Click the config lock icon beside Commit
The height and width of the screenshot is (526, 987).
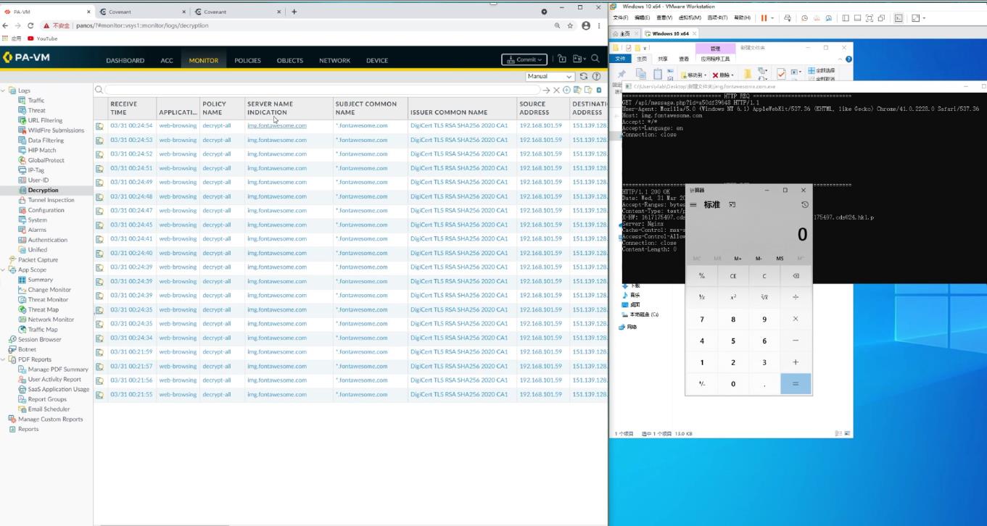pos(562,59)
